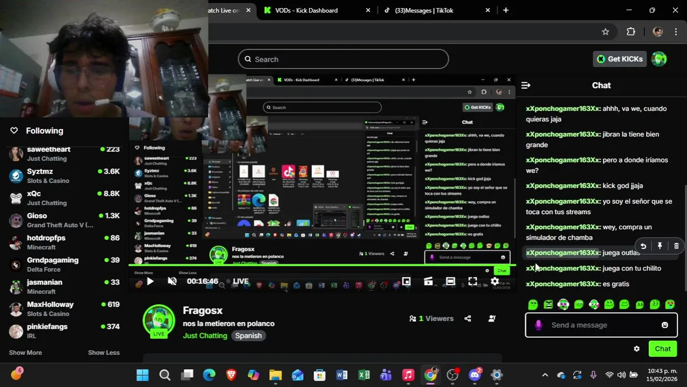Open the Wi-Fi quick settings flyout
Screen dimensions: 687x387
[x=609, y=375]
